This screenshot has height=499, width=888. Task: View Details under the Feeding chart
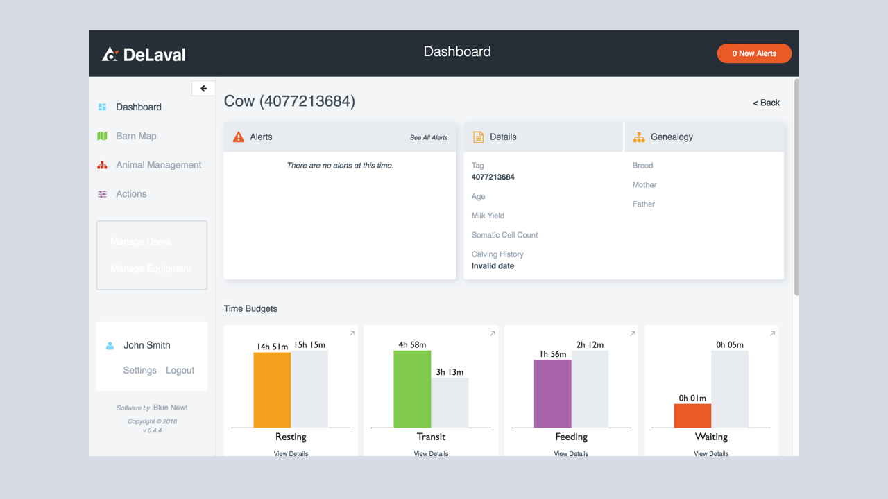click(570, 453)
